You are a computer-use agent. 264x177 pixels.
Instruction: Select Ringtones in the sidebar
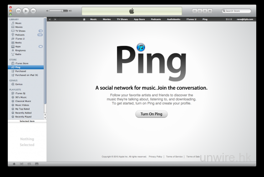(26, 51)
